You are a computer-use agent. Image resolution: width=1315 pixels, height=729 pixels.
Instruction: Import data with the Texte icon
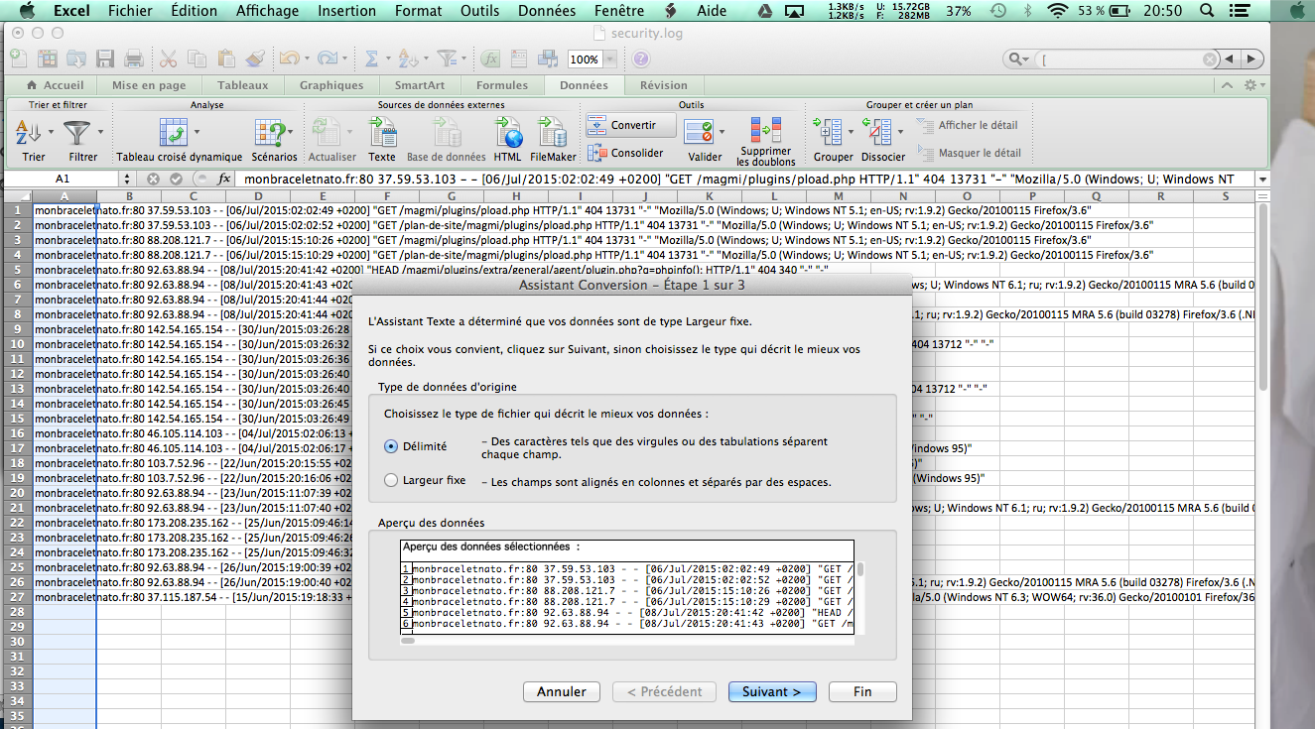382,132
